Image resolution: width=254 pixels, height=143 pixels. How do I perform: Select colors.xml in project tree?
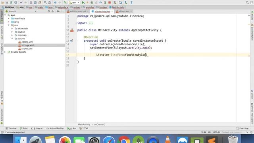tap(25, 42)
